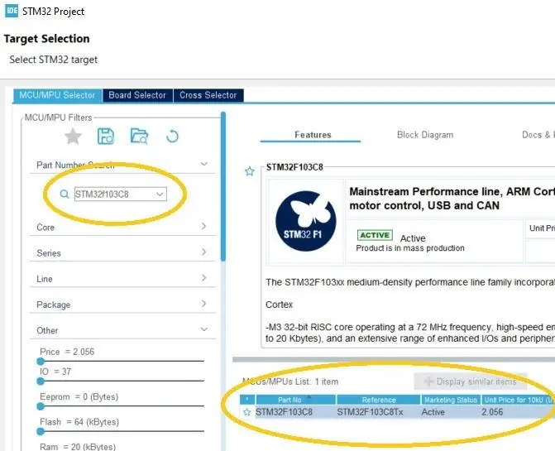Click the horizontal scrollbar under the features description
The image size is (555, 451).
click(x=394, y=360)
